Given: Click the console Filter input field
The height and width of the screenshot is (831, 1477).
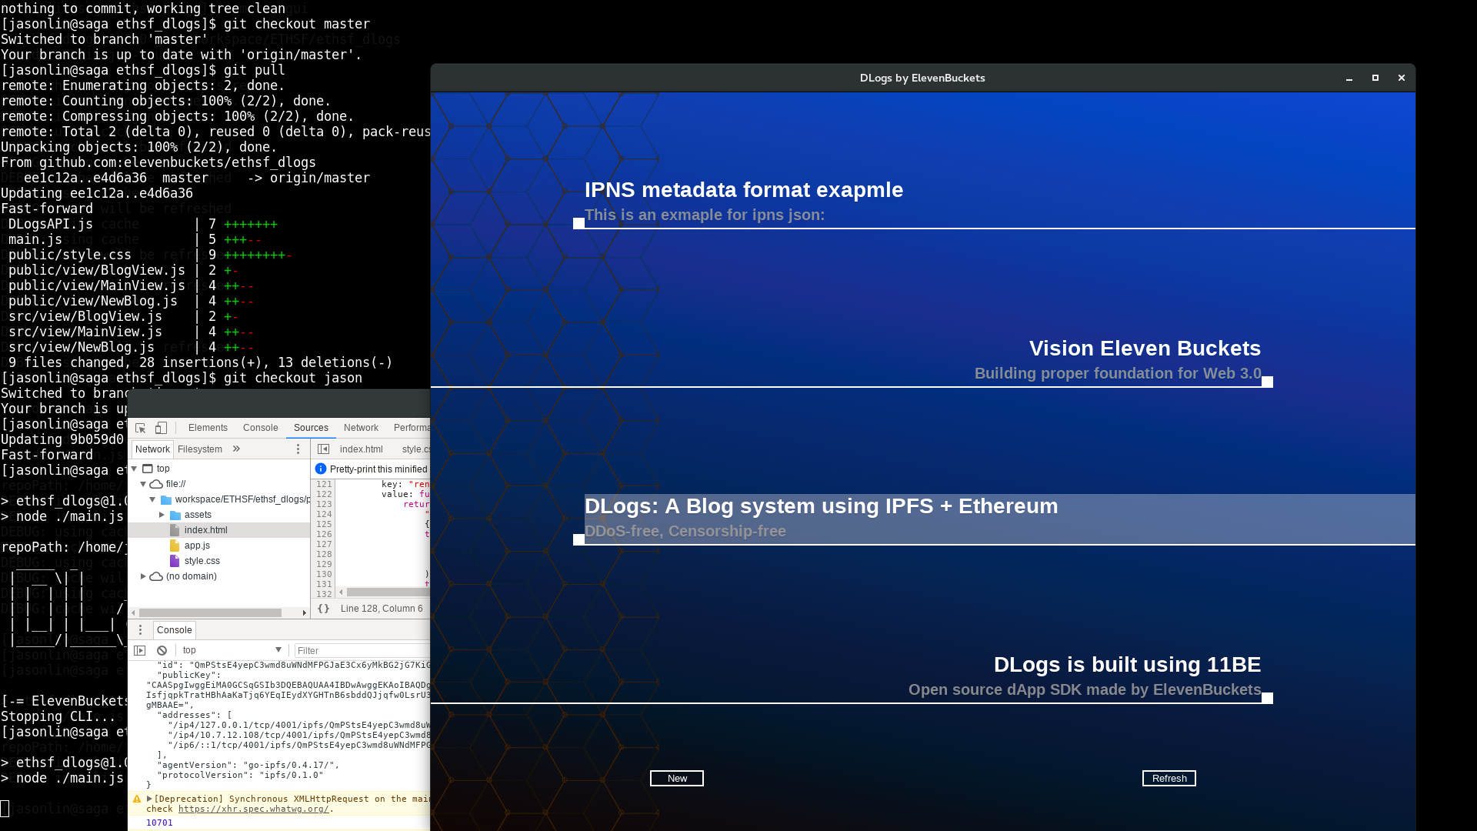Looking at the screenshot, I should [360, 650].
